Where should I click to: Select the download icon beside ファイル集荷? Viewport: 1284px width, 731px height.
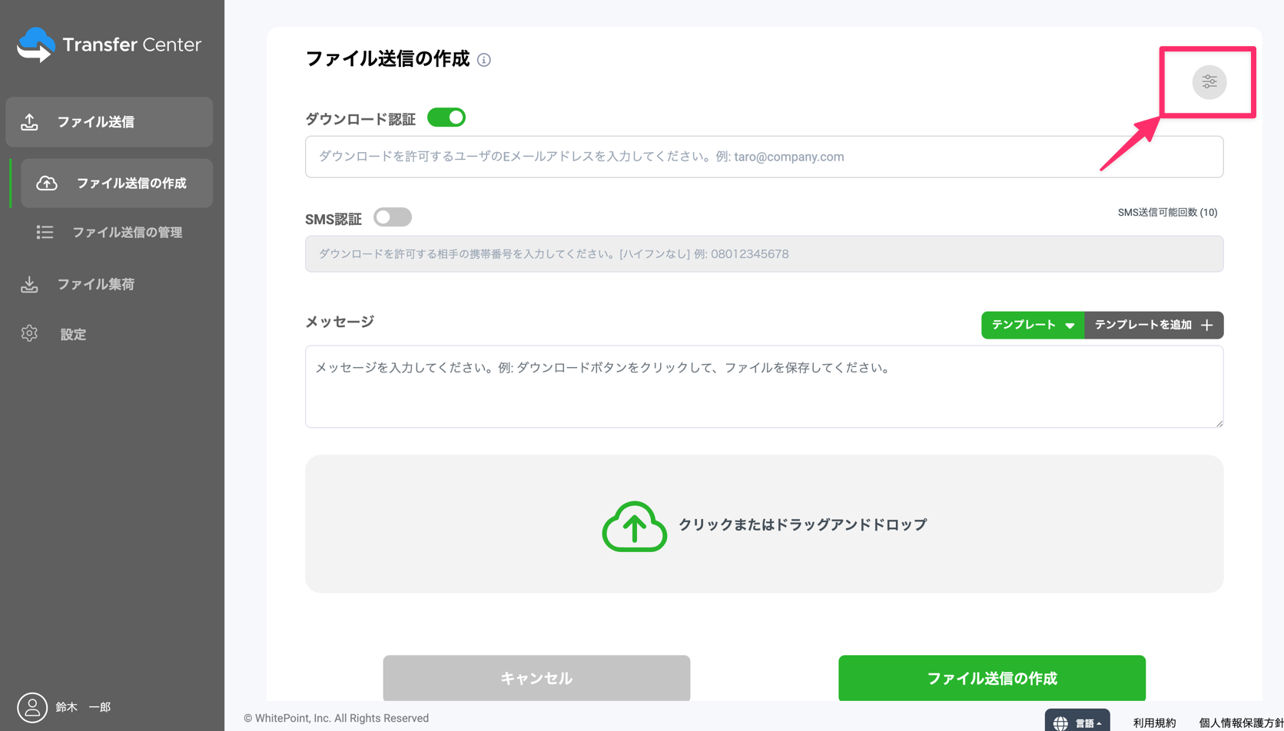tap(29, 283)
